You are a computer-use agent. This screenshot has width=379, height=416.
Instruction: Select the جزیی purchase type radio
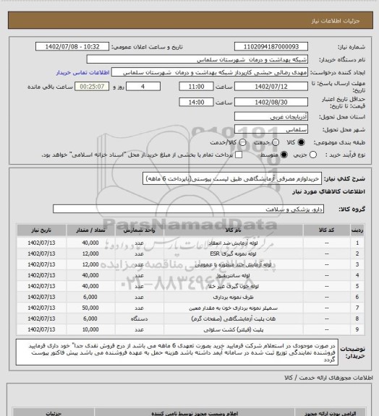(x=313, y=155)
